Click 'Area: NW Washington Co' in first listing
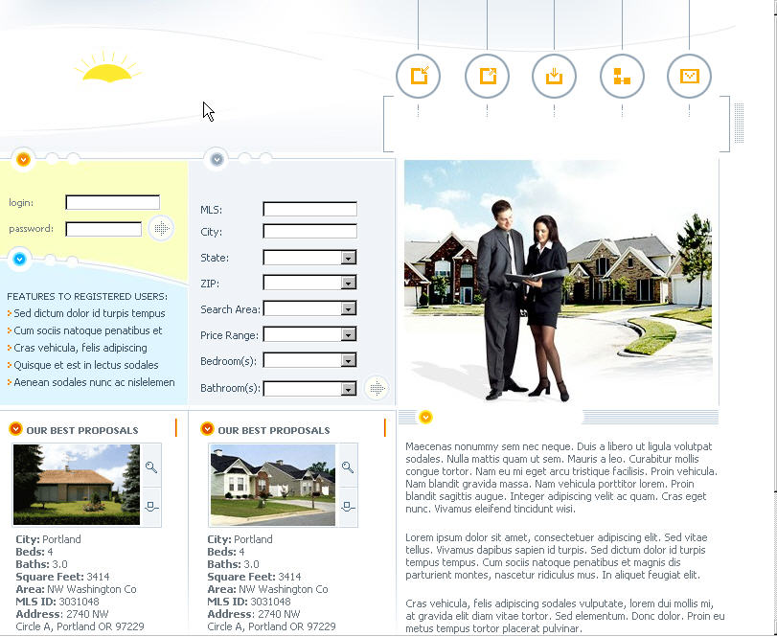This screenshot has width=777, height=637. point(76,589)
